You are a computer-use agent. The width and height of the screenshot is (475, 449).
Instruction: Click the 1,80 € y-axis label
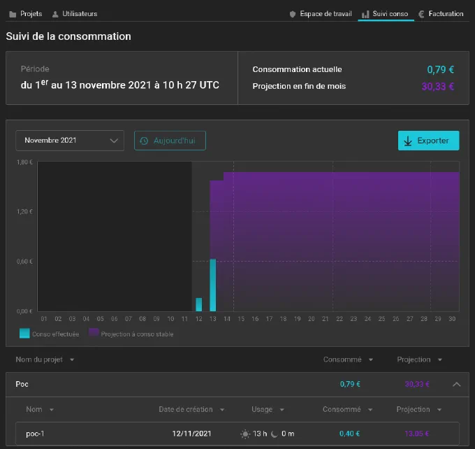[24, 162]
